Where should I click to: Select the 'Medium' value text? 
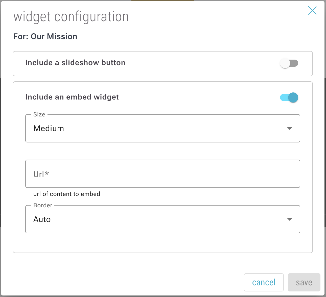49,128
